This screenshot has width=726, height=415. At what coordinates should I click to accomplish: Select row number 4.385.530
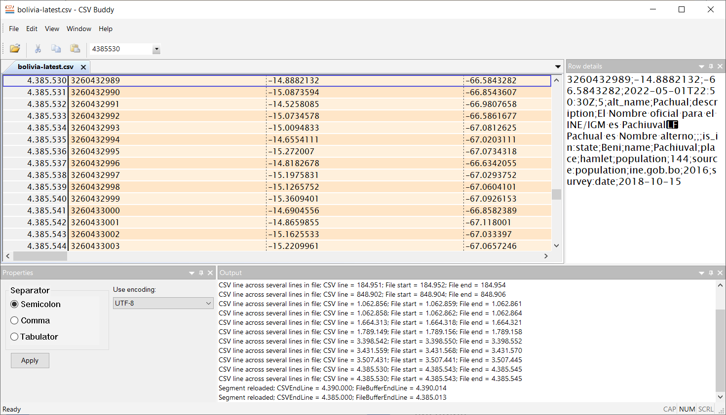(x=36, y=80)
